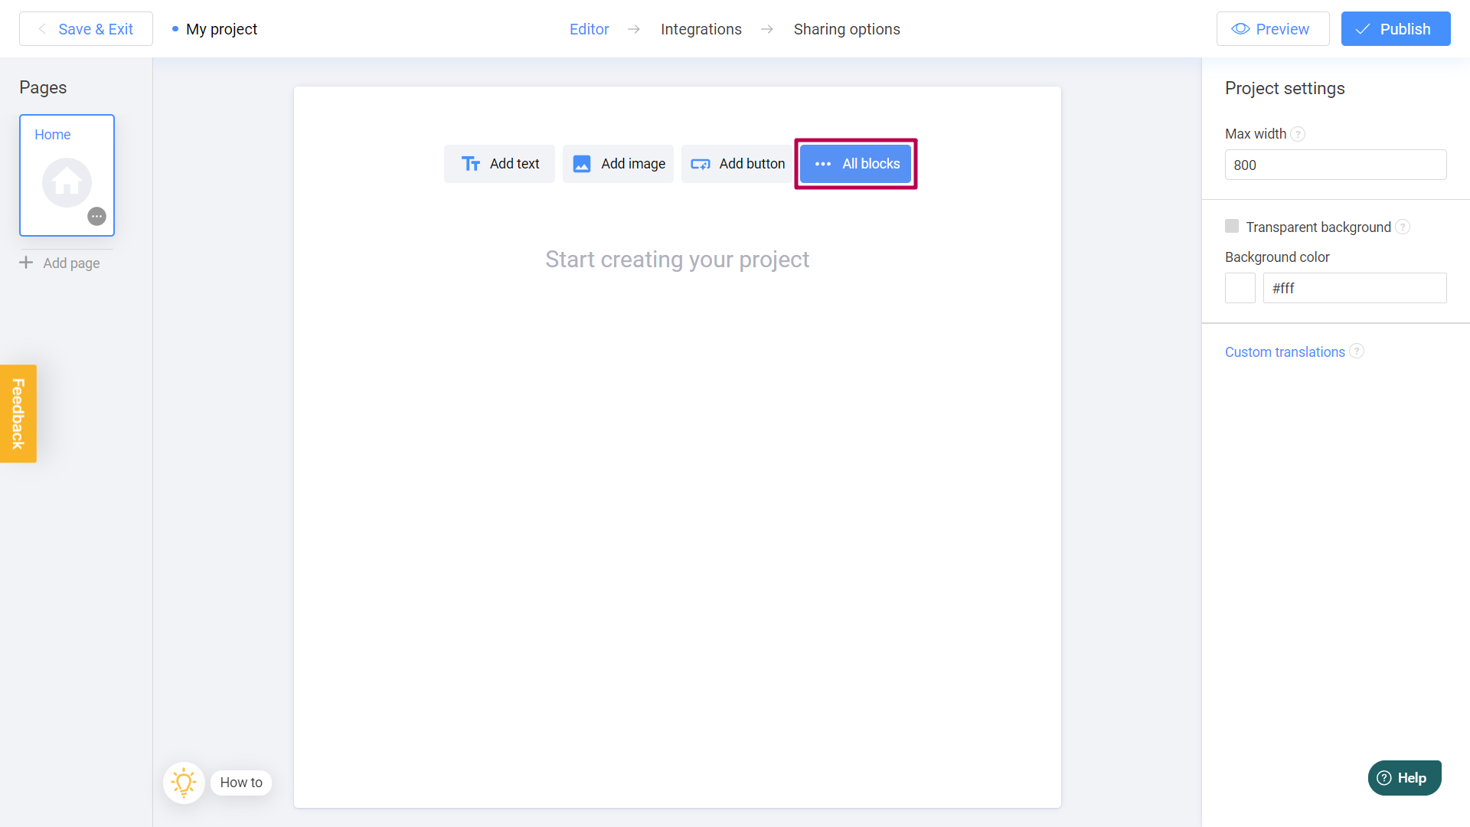This screenshot has width=1470, height=827.
Task: Click Custom translations link
Action: [1283, 352]
